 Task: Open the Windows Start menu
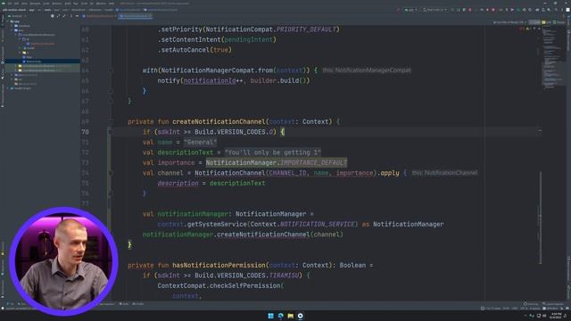pos(270,316)
